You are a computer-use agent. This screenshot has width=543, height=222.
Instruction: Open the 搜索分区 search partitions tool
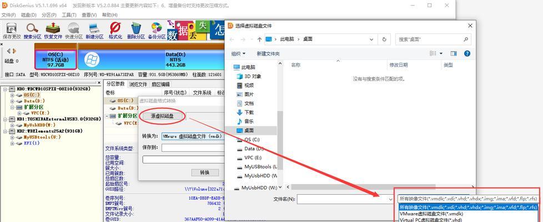pos(33,31)
